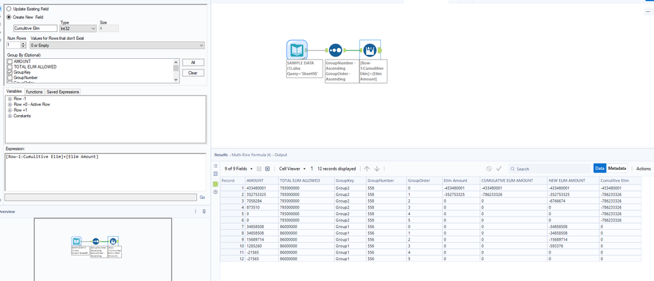Image resolution: width=654 pixels, height=281 pixels.
Task: Click the cancel changes circle icon
Action: pyautogui.click(x=489, y=169)
